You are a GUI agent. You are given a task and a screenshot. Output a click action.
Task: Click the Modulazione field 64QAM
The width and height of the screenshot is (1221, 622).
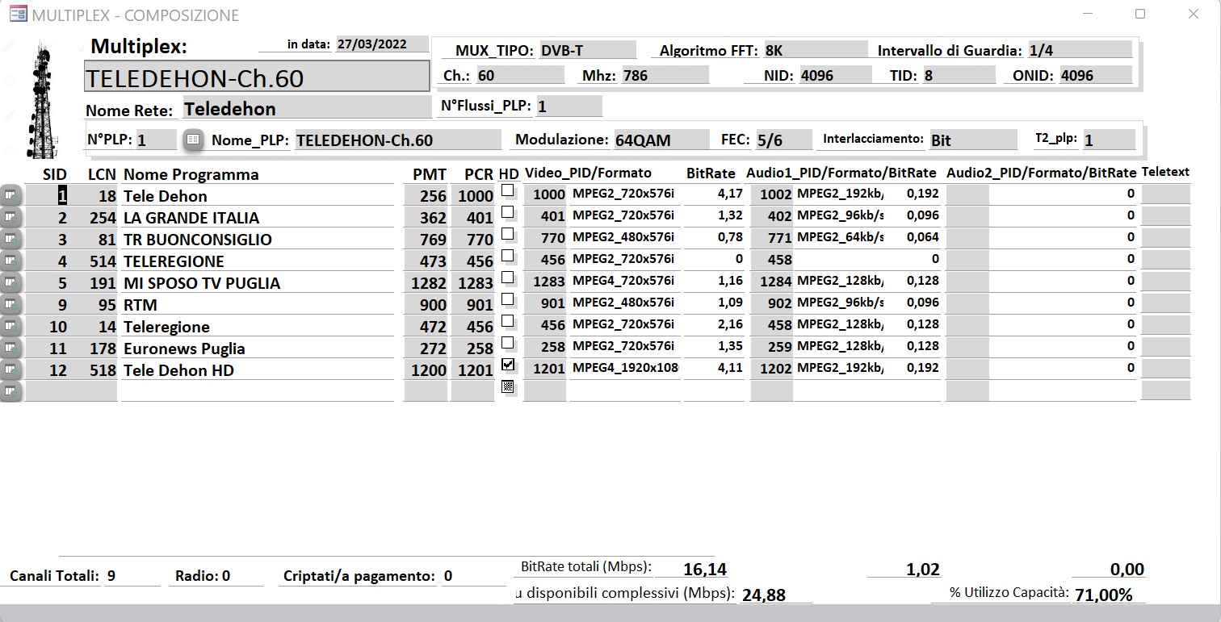(x=661, y=140)
